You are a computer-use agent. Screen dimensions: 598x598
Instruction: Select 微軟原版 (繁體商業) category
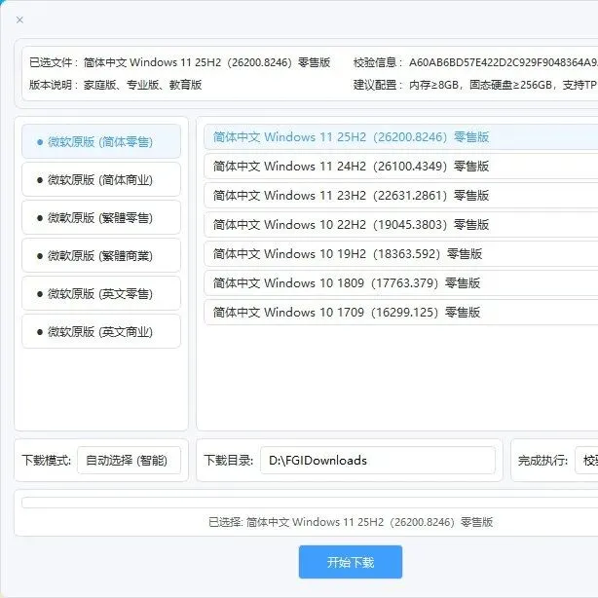coord(101,255)
